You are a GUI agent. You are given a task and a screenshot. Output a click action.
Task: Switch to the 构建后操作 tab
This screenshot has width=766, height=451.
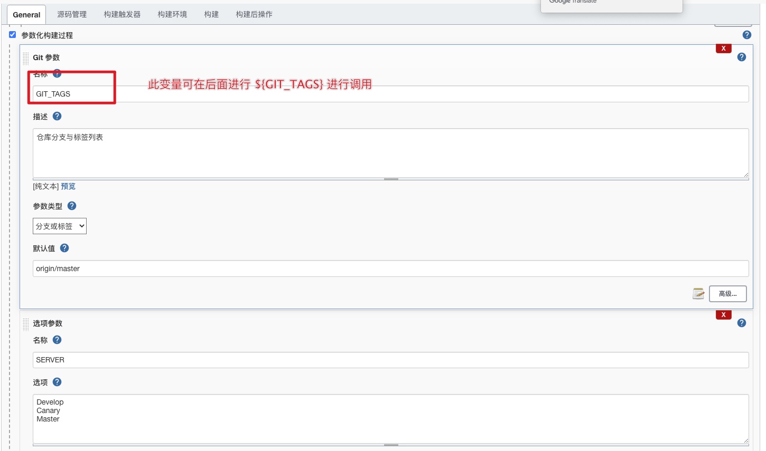[254, 14]
